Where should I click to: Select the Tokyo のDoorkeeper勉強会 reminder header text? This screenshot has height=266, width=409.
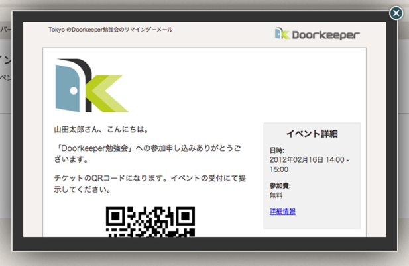[110, 30]
